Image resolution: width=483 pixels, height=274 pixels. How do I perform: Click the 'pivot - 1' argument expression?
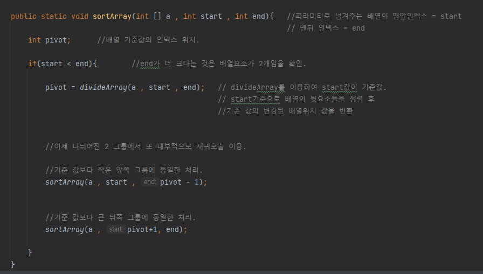point(180,182)
